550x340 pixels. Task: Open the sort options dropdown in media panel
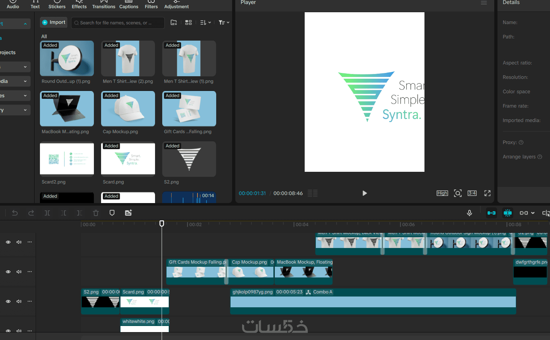pos(205,23)
